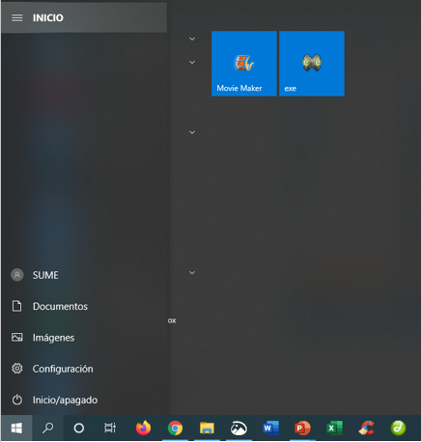Expand the bottom chevron near SUME
Viewport: 421px width, 442px height.
(x=192, y=273)
